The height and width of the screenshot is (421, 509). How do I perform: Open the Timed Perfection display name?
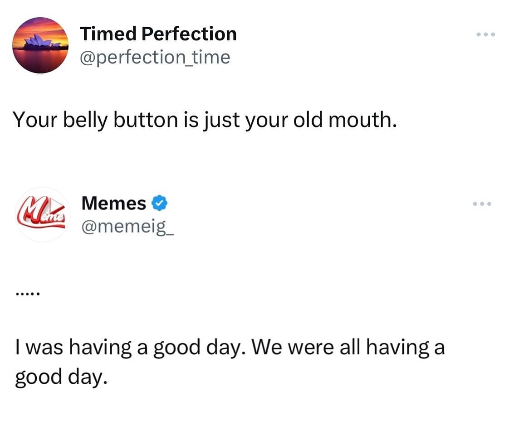158,34
